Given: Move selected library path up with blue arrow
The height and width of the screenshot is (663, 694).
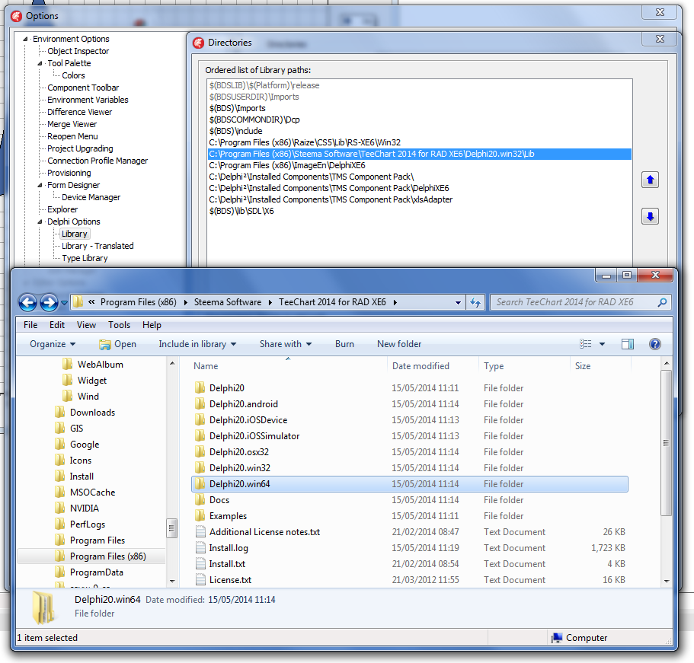Looking at the screenshot, I should point(650,180).
